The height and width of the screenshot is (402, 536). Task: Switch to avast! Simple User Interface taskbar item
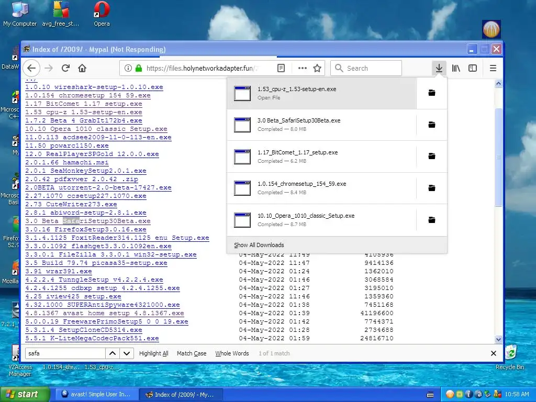[x=97, y=394]
